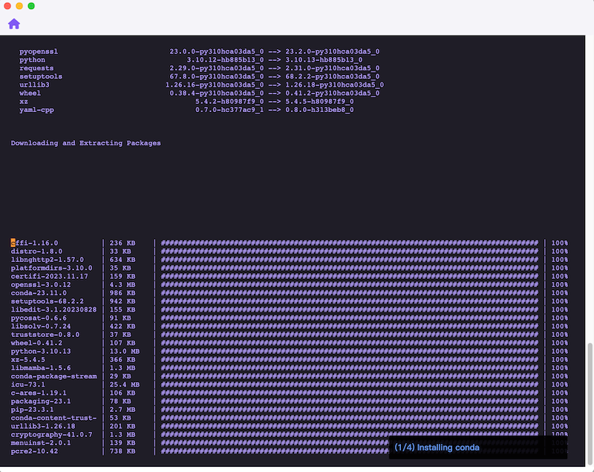This screenshot has width=594, height=472.
Task: Close the window with the red button
Action: point(7,6)
